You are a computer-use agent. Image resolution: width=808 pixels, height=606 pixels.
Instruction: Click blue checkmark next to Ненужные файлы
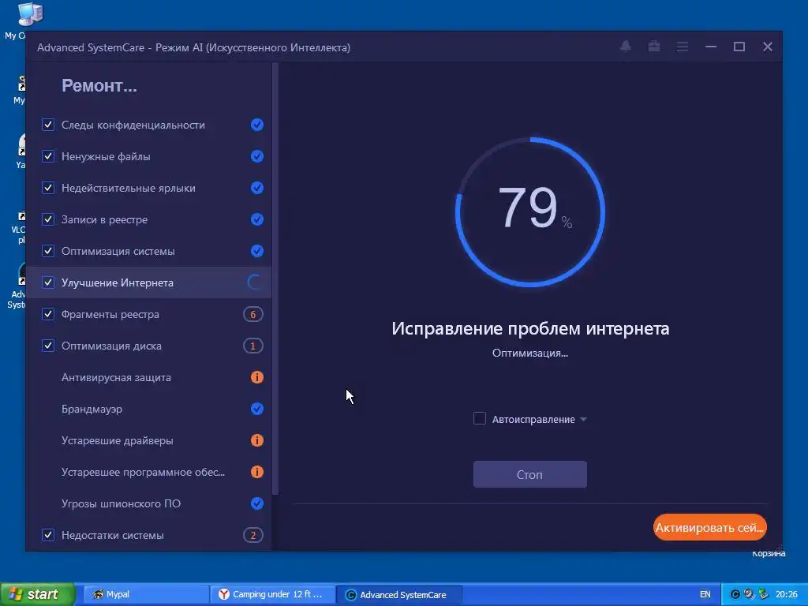257,156
